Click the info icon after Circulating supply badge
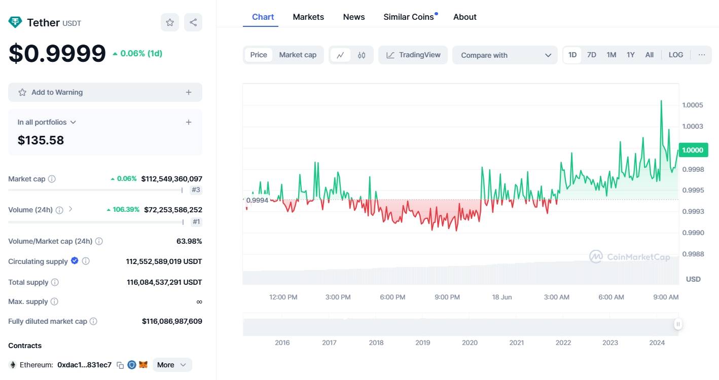The image size is (719, 380). (x=86, y=261)
